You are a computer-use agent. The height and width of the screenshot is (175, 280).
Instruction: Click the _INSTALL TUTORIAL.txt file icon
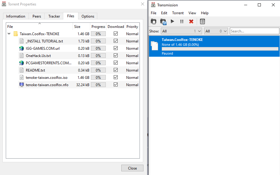(x=22, y=41)
